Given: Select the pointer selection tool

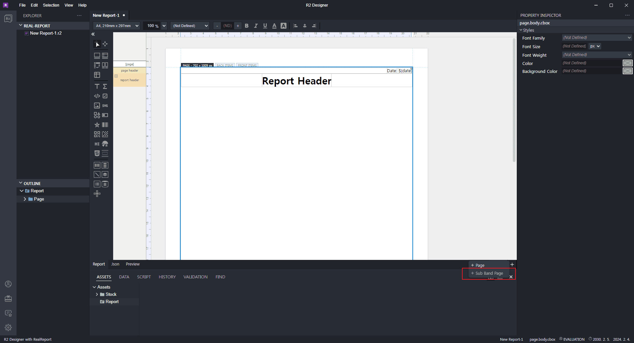Looking at the screenshot, I should click(x=97, y=44).
